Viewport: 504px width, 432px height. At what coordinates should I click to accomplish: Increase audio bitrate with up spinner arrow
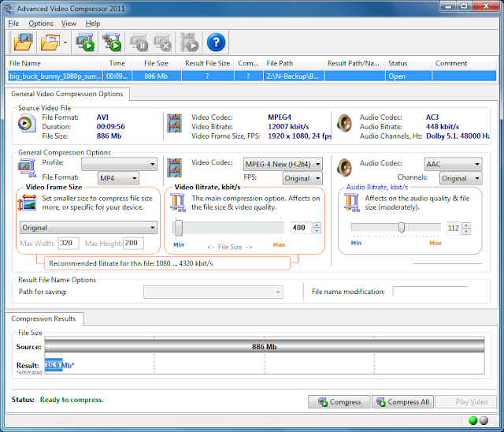(466, 225)
